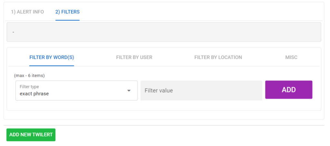Expand the Filter type combo box

tap(76, 90)
